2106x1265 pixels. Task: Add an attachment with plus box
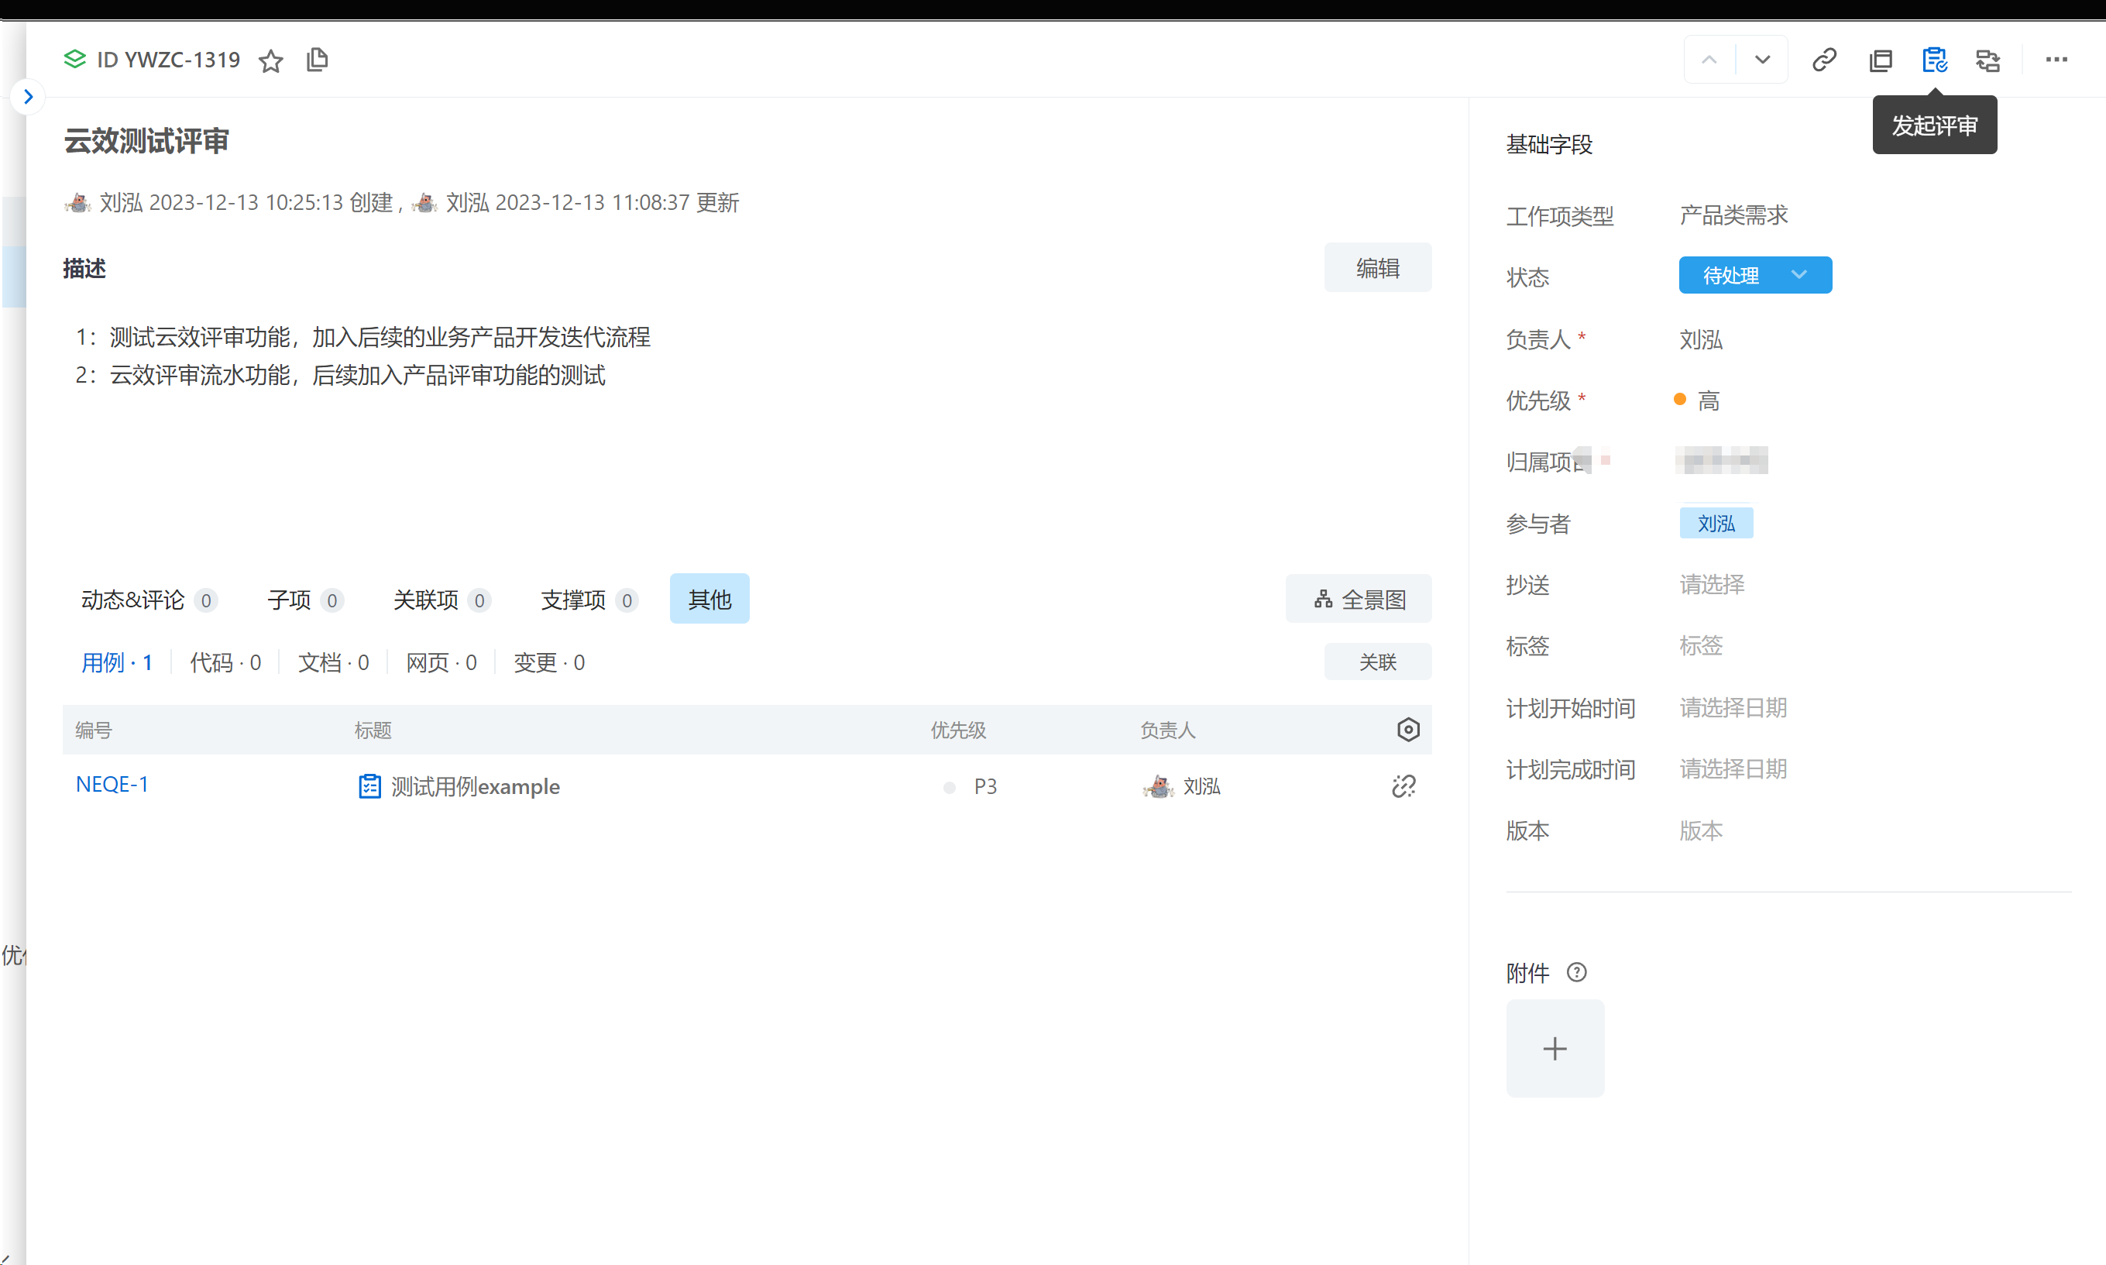click(x=1555, y=1048)
